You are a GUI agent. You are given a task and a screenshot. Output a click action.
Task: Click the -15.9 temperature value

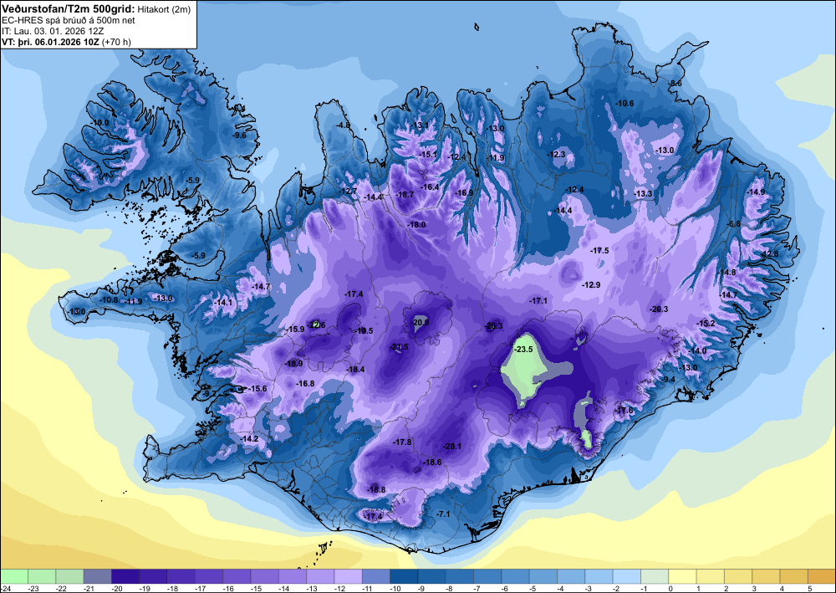click(x=295, y=329)
